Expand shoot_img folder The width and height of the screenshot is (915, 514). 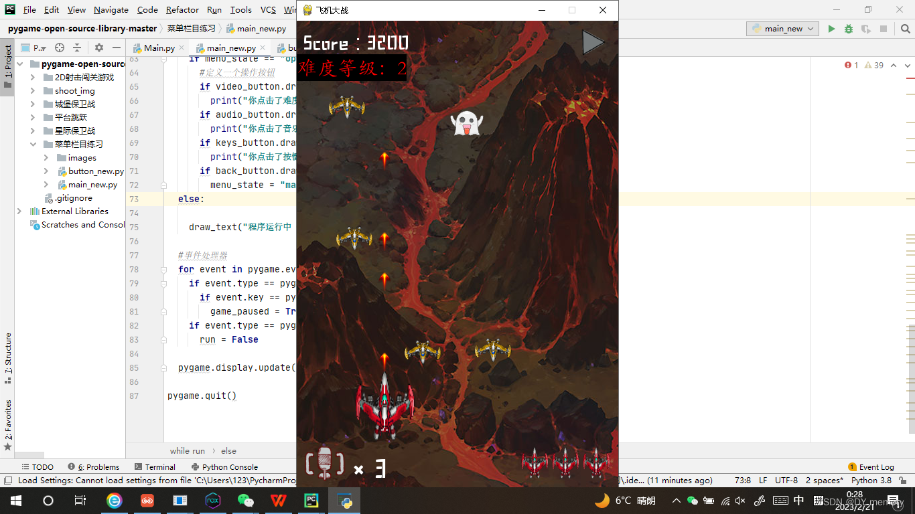tap(33, 90)
